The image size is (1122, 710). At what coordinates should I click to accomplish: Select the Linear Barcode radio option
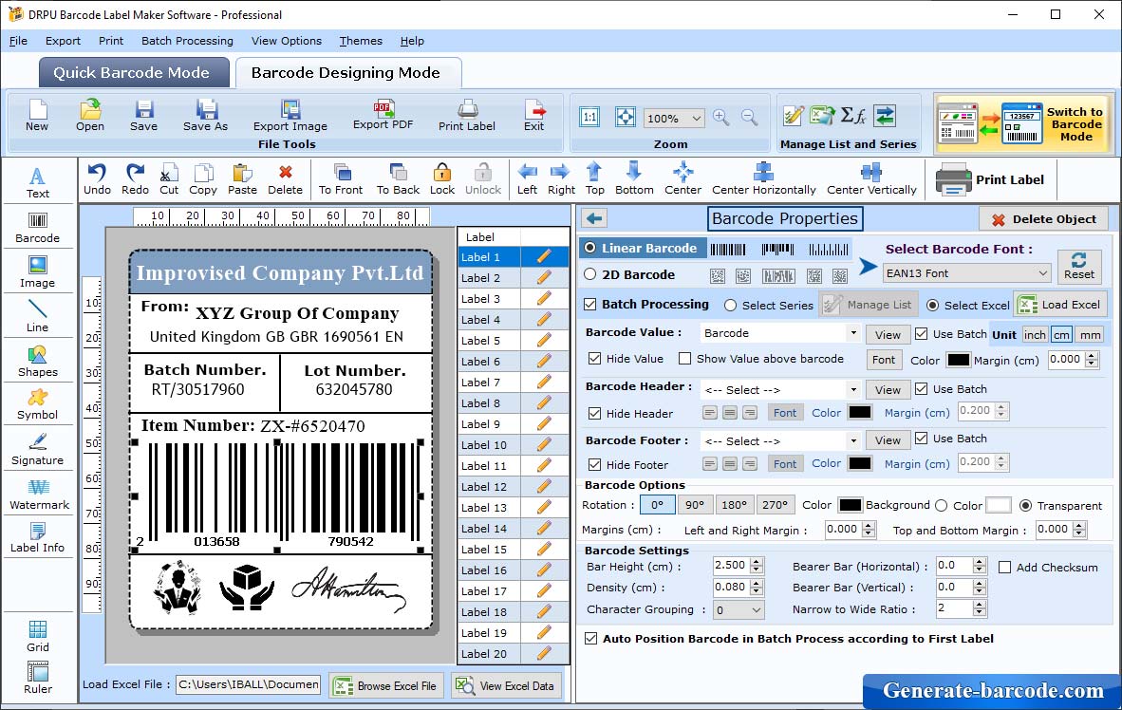tap(589, 248)
